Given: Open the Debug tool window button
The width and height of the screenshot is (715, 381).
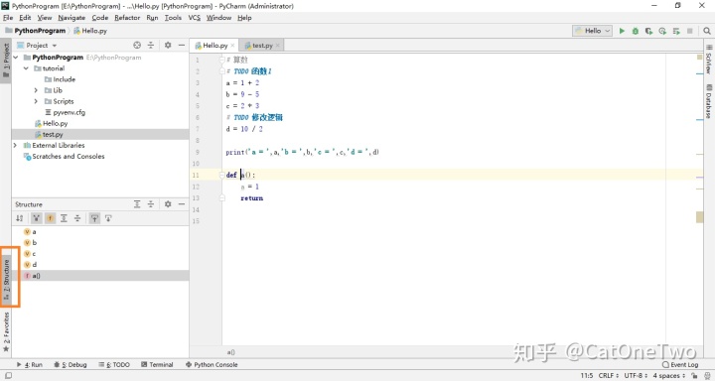Looking at the screenshot, I should [x=70, y=364].
